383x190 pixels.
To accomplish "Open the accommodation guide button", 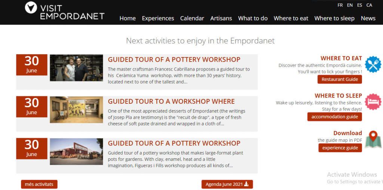I will (x=334, y=117).
